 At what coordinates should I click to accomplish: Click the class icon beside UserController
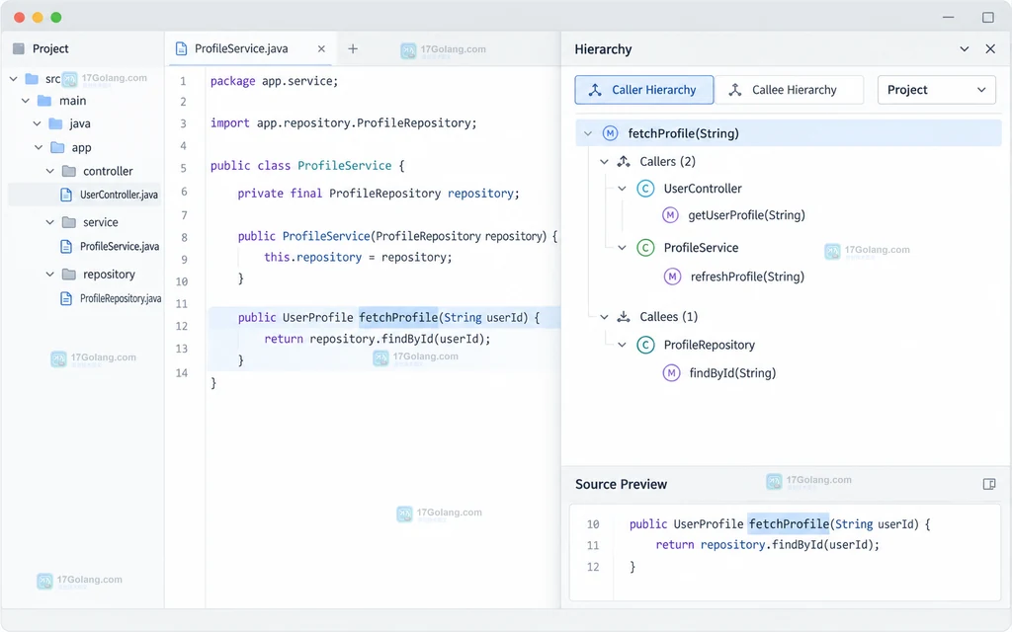tap(644, 189)
